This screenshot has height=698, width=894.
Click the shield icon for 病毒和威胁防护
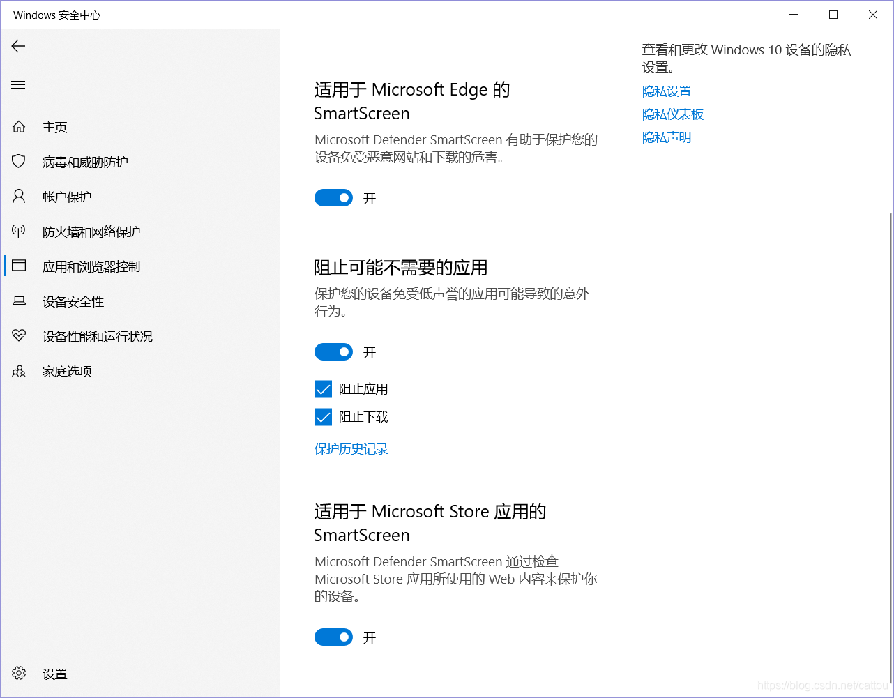click(19, 162)
